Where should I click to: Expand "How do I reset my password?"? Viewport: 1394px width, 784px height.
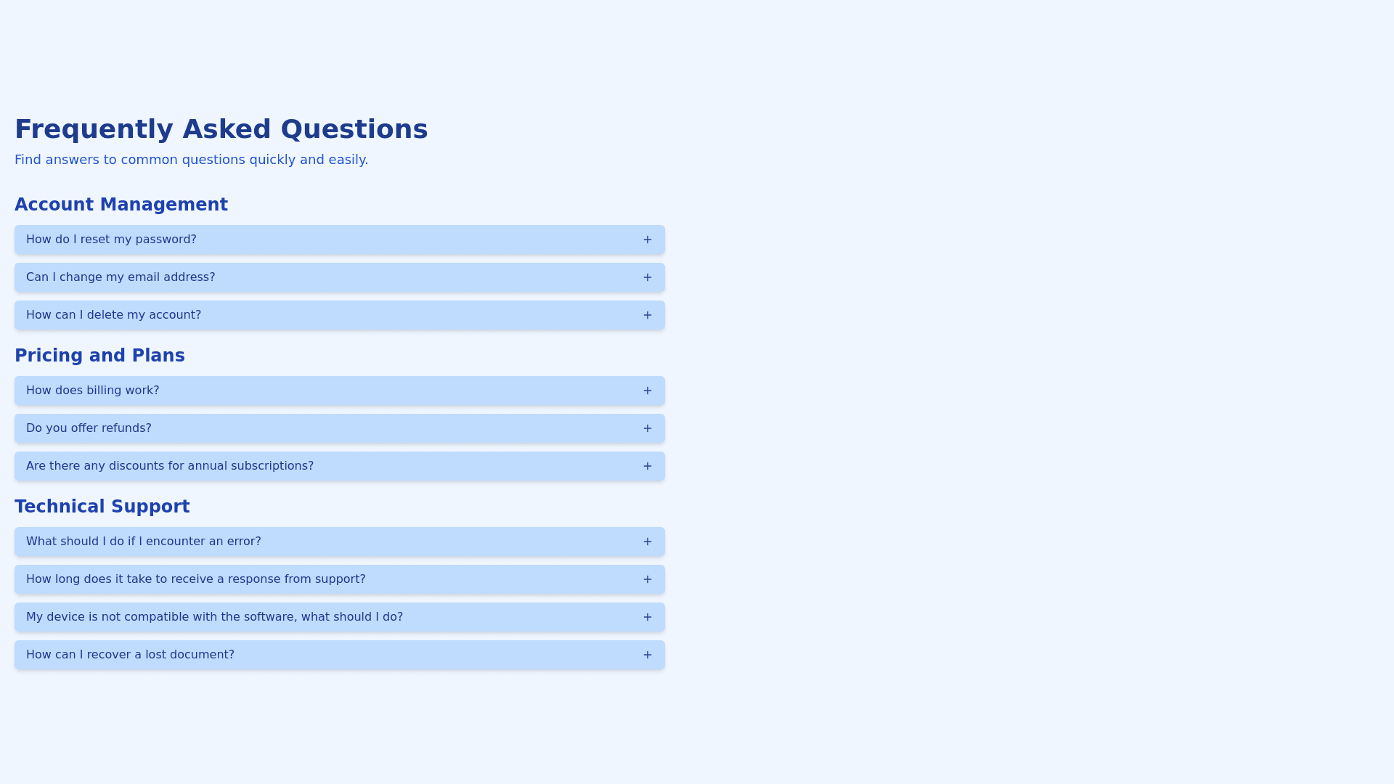pyautogui.click(x=111, y=240)
